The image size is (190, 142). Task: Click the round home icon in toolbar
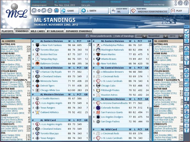click(56, 11)
